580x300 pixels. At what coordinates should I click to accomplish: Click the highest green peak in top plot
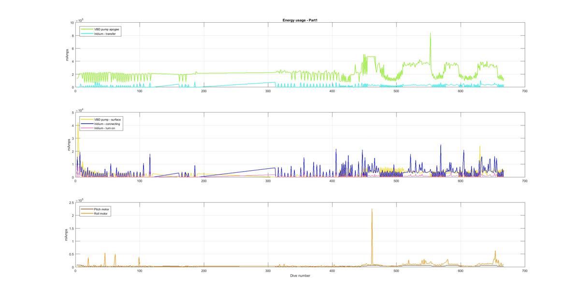coord(430,34)
